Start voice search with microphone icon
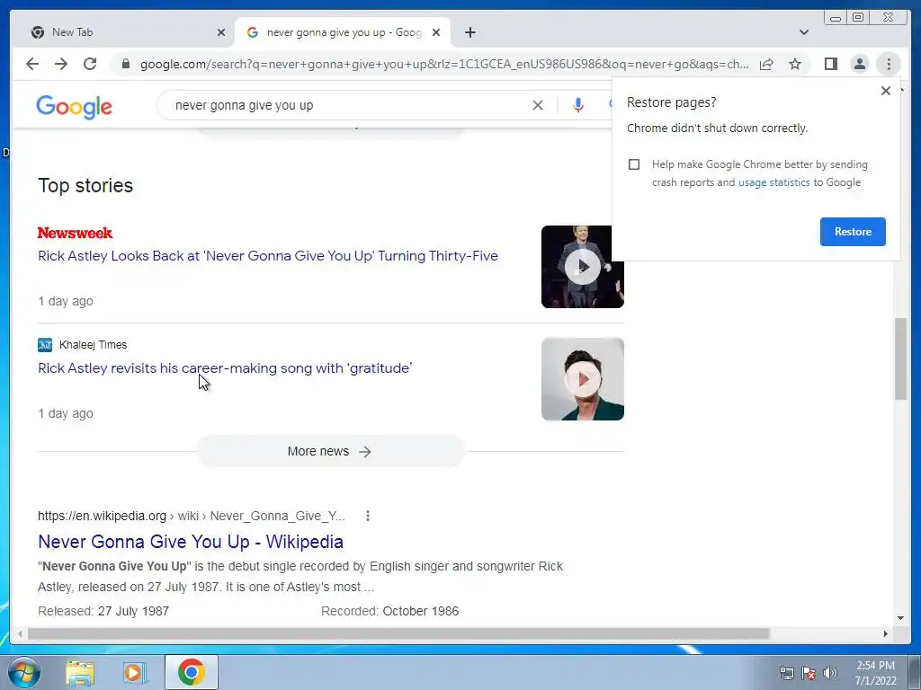The image size is (921, 690). click(x=578, y=105)
